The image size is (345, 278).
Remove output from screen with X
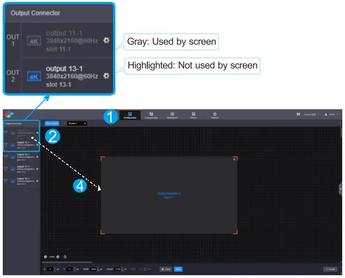[234, 159]
